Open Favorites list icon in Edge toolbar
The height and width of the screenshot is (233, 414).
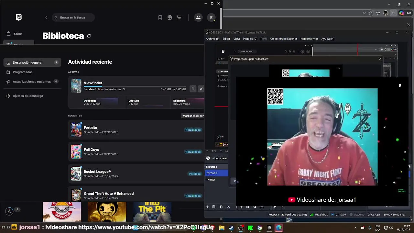click(378, 13)
